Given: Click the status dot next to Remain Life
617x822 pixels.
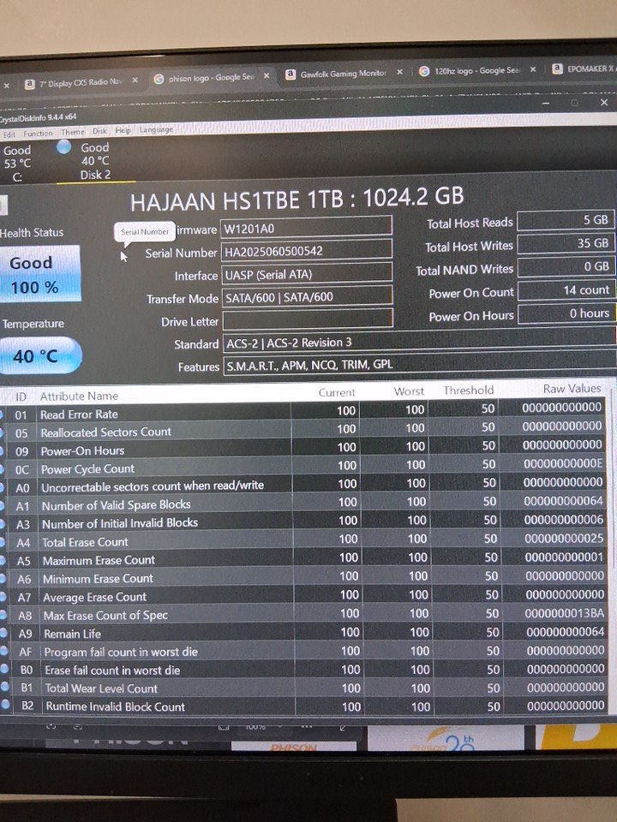Looking at the screenshot, I should pyautogui.click(x=3, y=633).
